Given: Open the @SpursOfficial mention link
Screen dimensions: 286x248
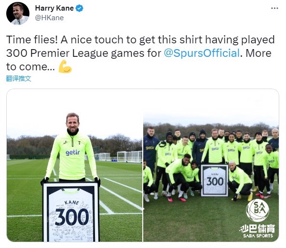Looking at the screenshot, I should [202, 53].
